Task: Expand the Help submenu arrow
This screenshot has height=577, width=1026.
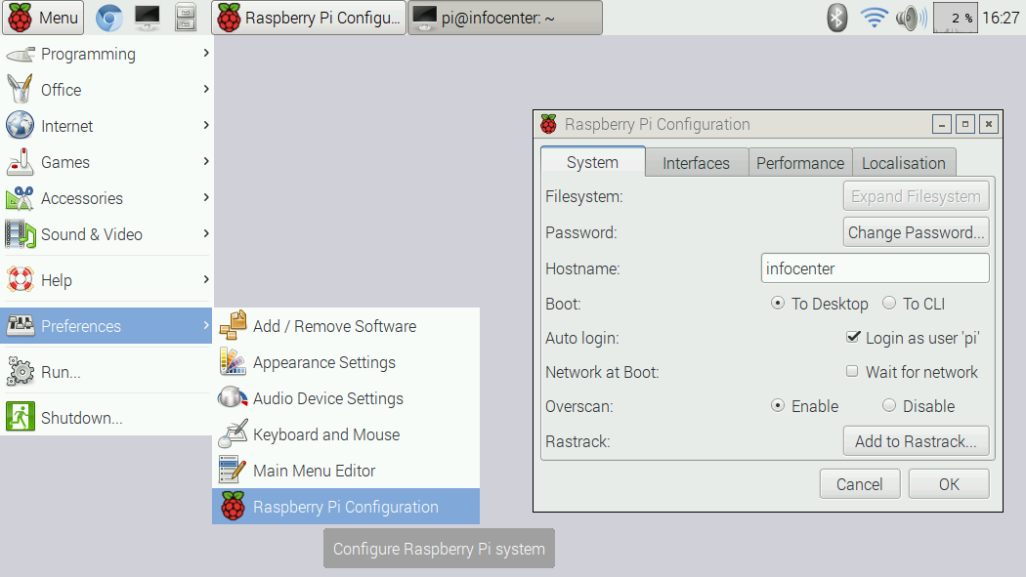Action: coord(206,279)
